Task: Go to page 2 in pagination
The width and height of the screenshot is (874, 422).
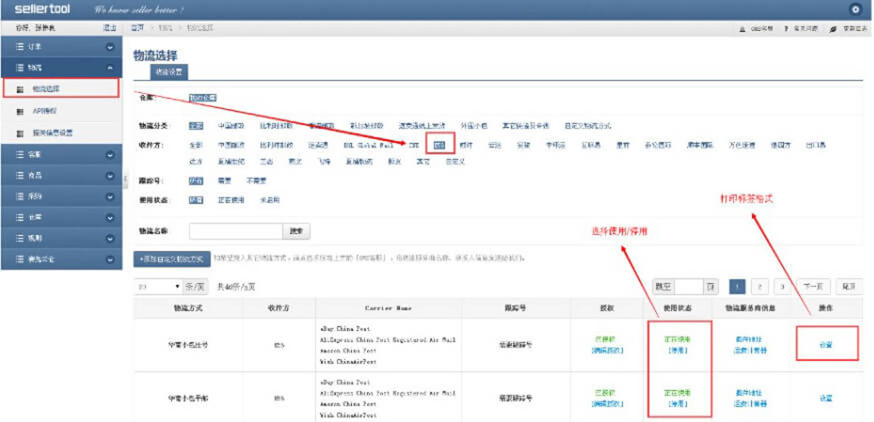Action: tap(759, 287)
